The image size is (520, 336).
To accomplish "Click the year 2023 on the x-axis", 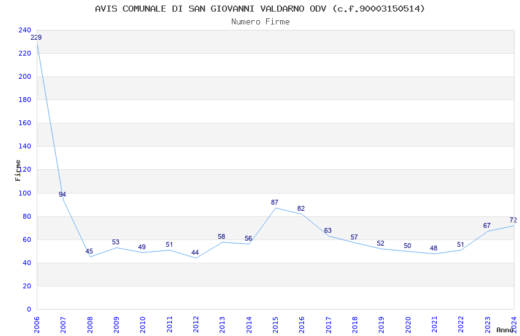I will (x=488, y=325).
